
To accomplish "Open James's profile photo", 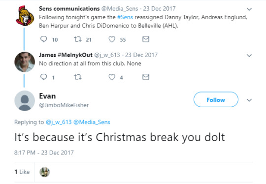I will (25, 62).
